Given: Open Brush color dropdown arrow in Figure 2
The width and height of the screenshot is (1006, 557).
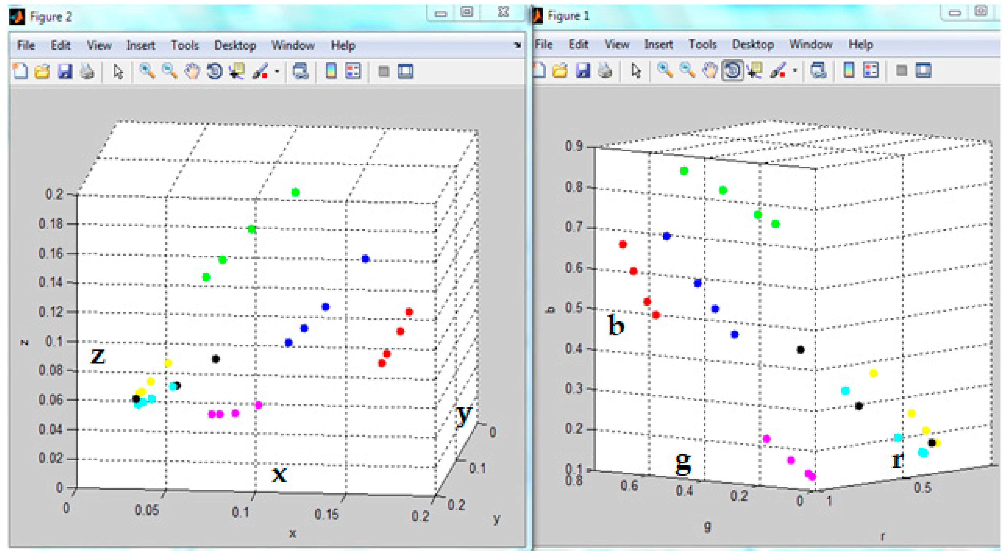Looking at the screenshot, I should (x=277, y=71).
